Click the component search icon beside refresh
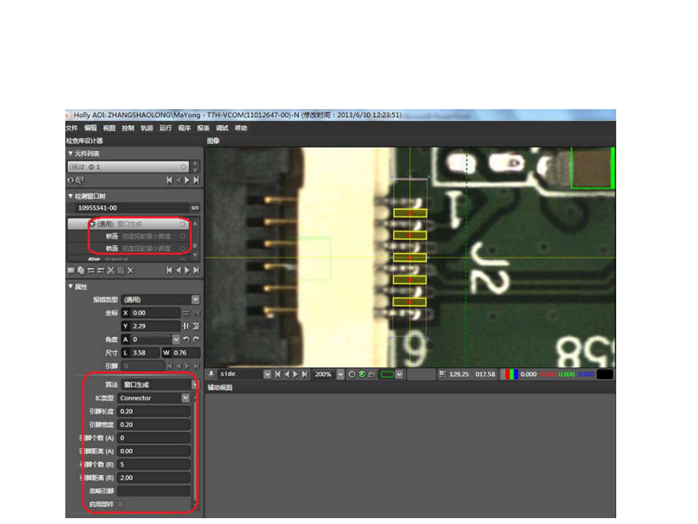The image size is (698, 524). click(x=79, y=180)
